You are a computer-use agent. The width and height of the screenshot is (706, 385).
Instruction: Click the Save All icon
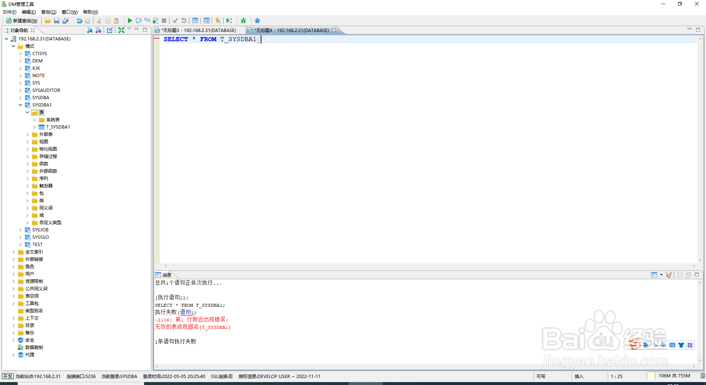(65, 21)
